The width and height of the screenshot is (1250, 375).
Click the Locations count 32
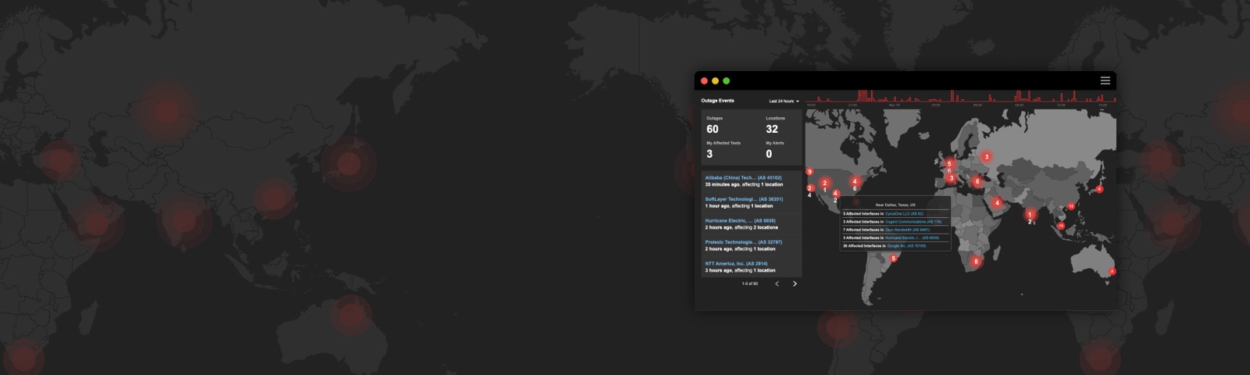[772, 129]
